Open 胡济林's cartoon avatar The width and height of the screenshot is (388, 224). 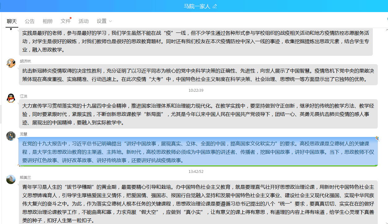pos(11,63)
